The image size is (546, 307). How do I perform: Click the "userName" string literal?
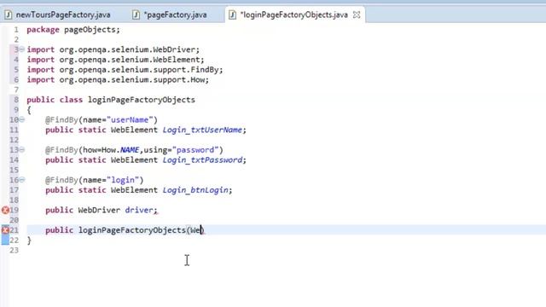click(130, 119)
